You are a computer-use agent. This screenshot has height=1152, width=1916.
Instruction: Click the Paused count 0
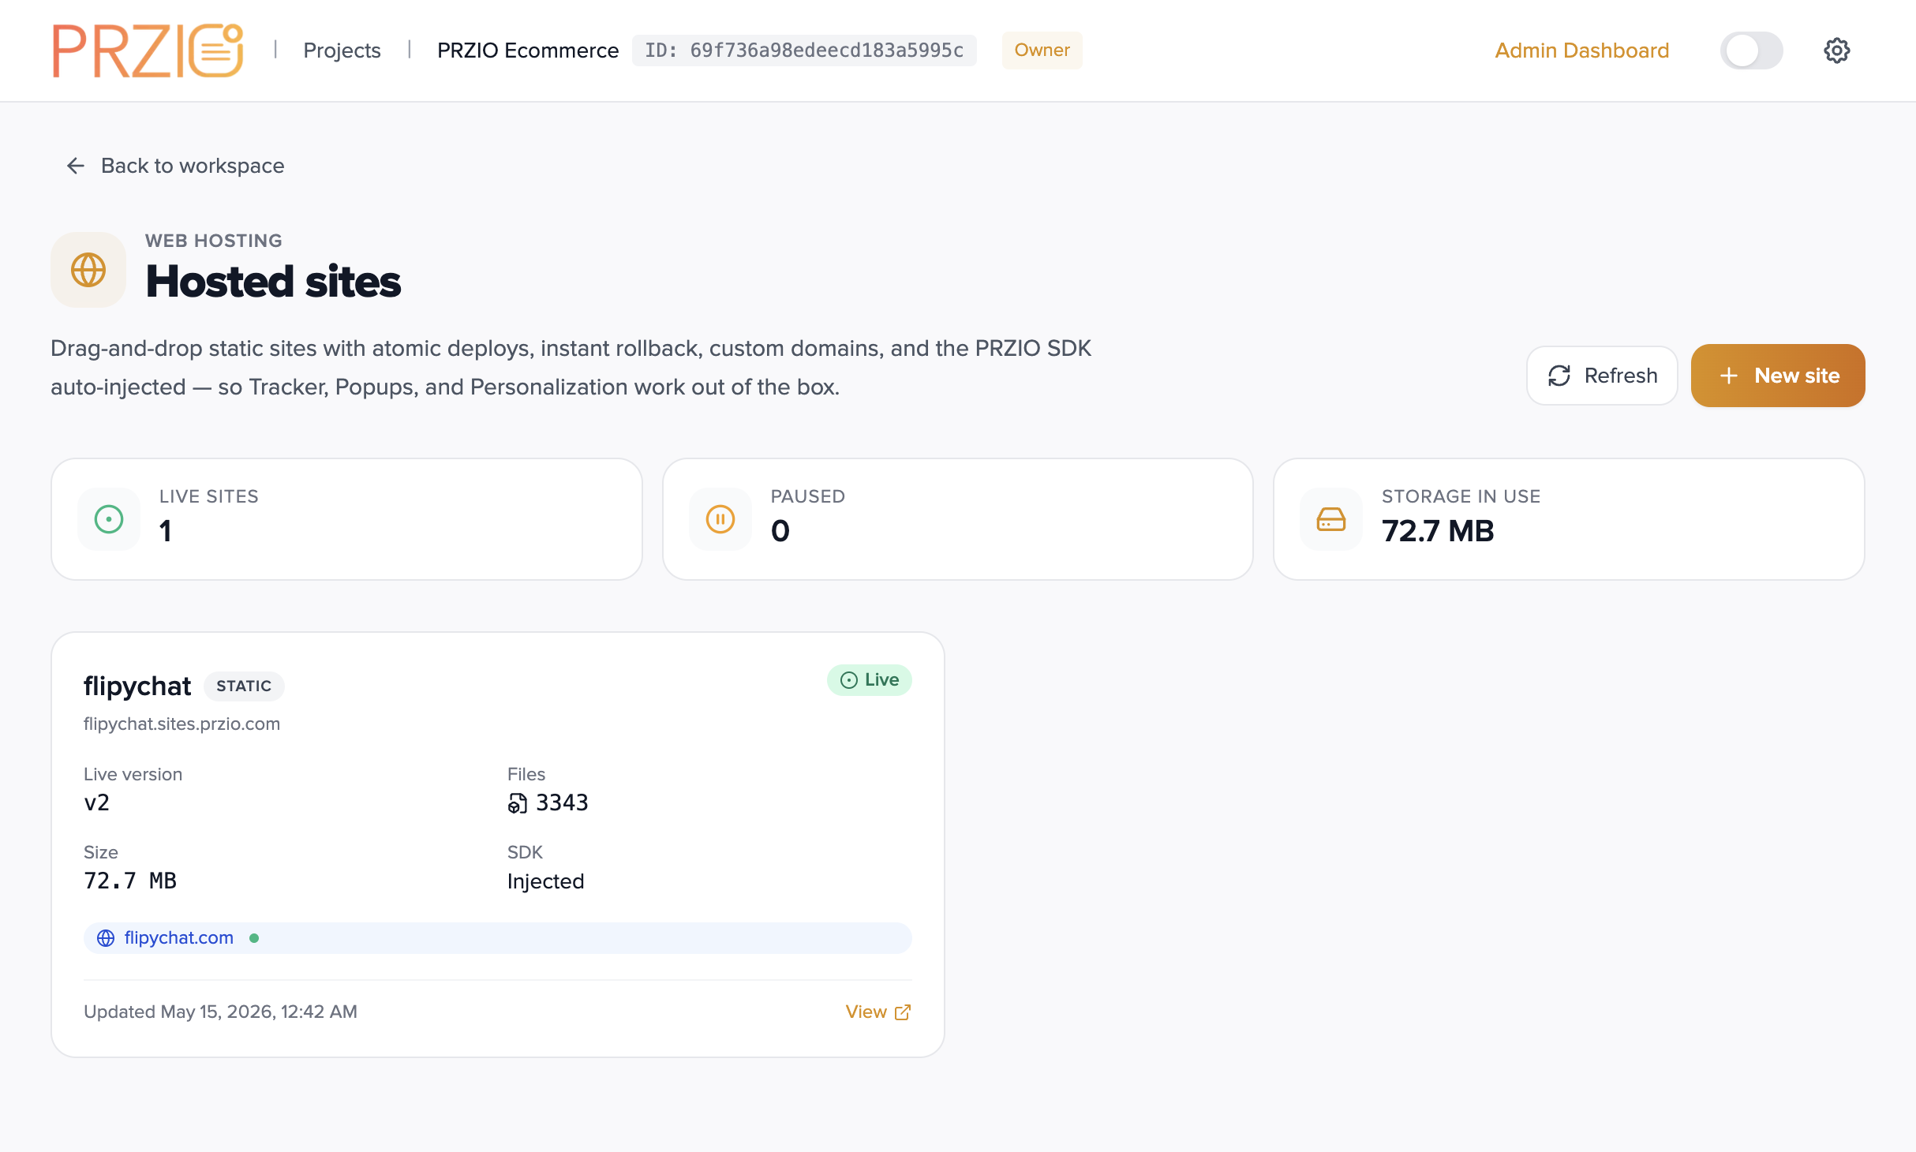pos(780,531)
